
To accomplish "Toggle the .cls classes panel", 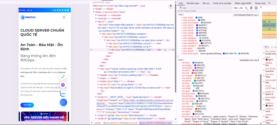I will pos(241,8).
